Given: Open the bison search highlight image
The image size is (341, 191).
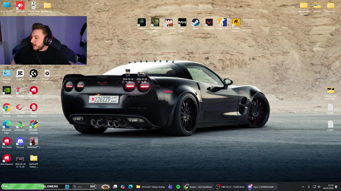Looking at the screenshot, I should click(106, 187).
